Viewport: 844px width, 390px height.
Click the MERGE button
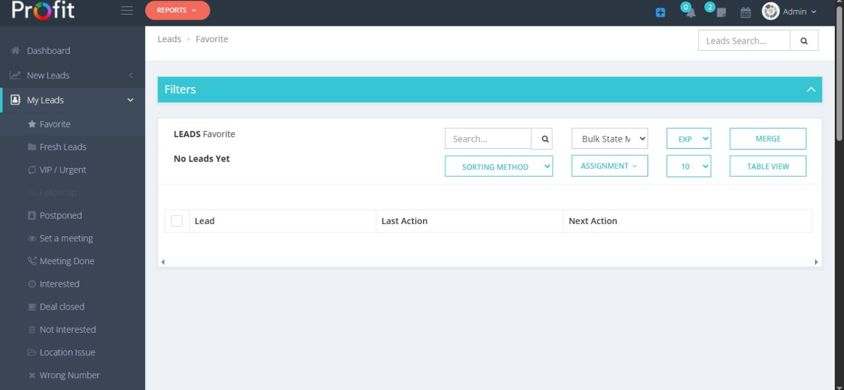tap(768, 139)
